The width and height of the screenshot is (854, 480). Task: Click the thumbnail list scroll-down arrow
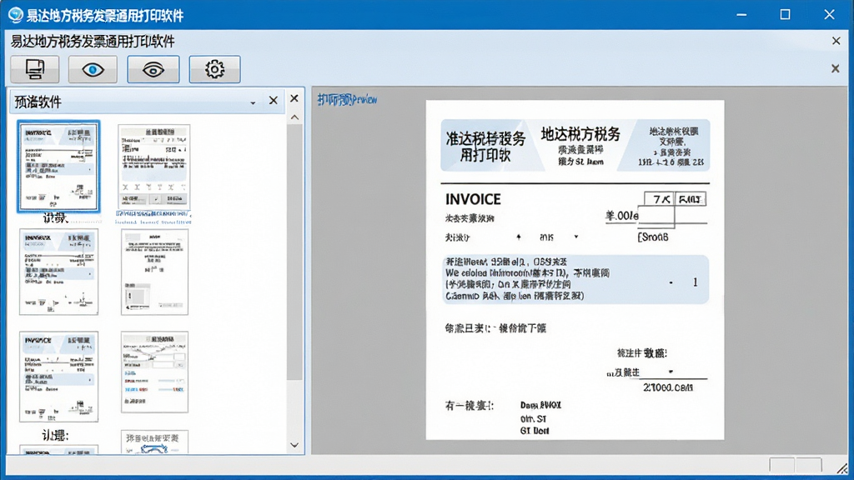pyautogui.click(x=294, y=445)
